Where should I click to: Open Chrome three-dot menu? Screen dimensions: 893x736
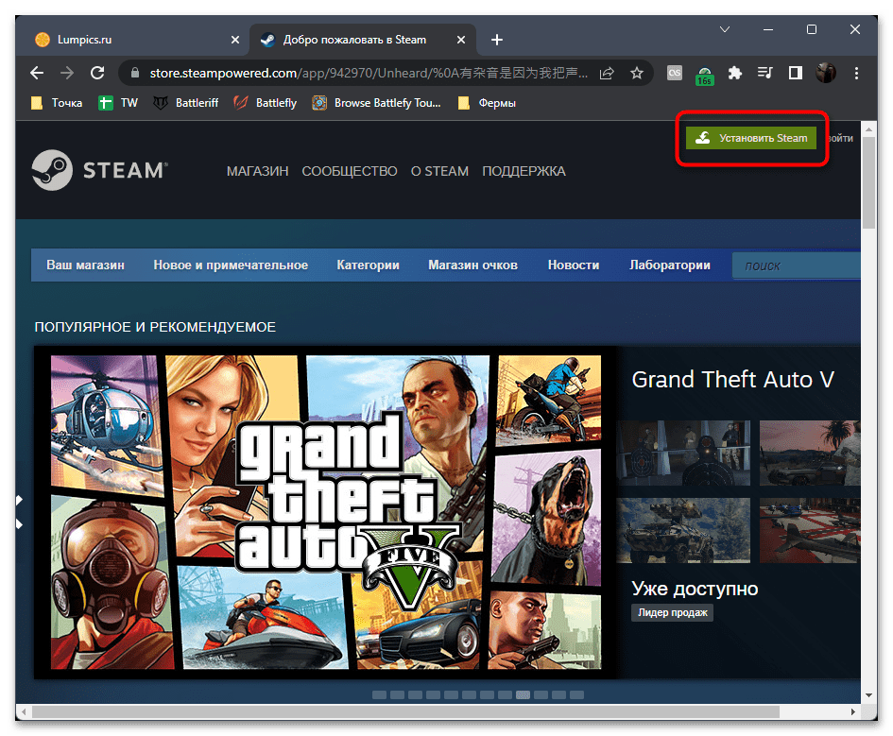coord(856,73)
